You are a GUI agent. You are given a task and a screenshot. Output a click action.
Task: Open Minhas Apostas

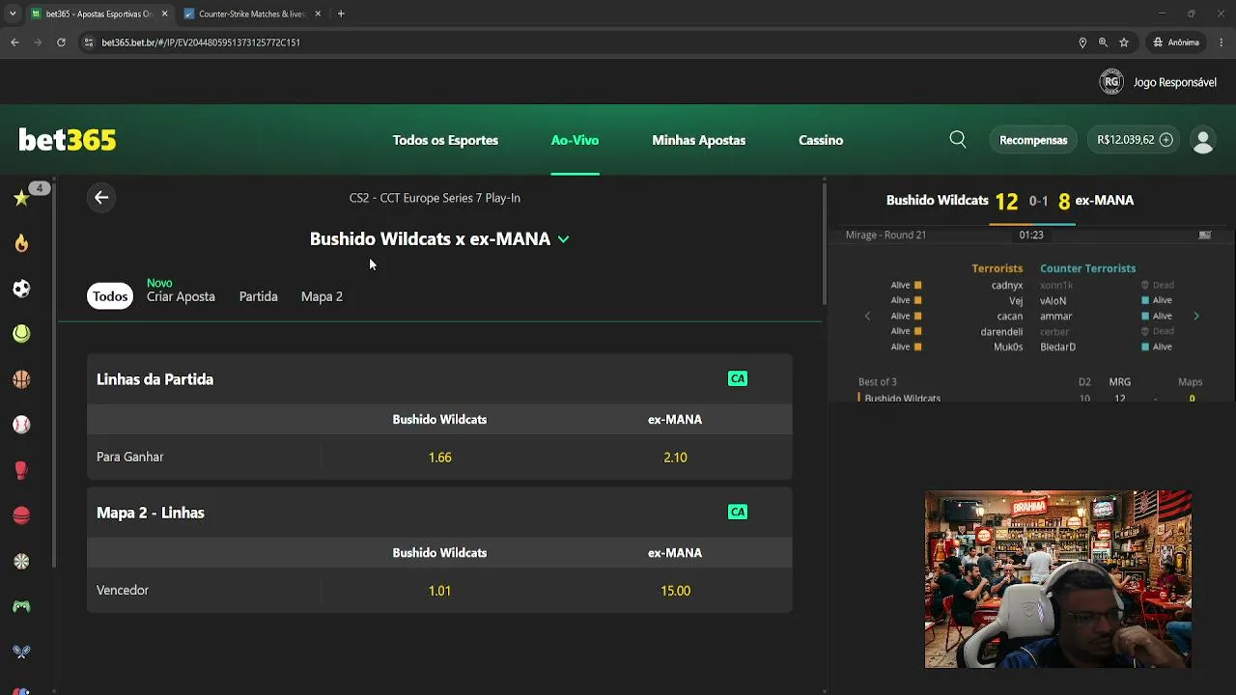click(699, 140)
